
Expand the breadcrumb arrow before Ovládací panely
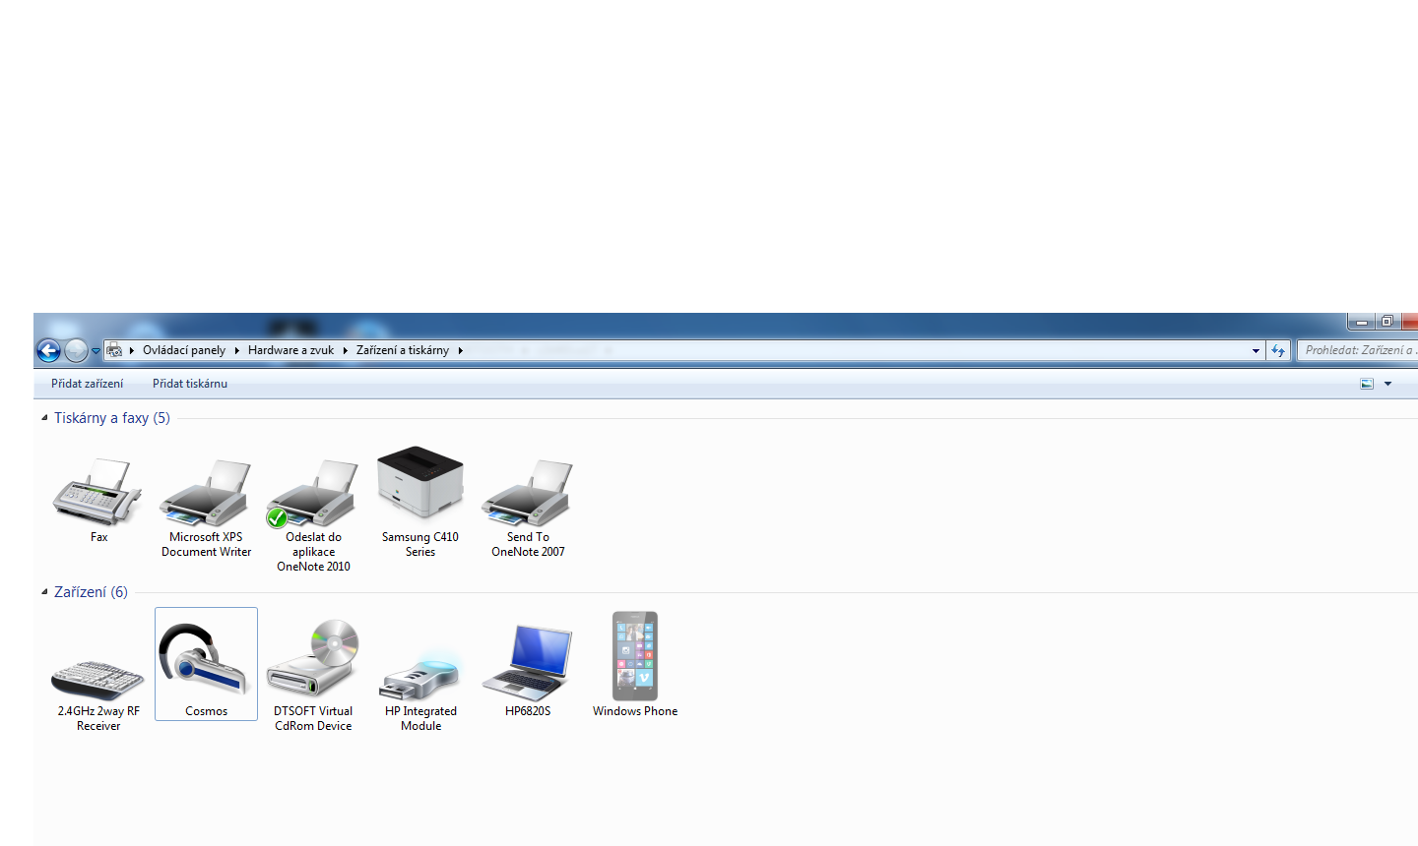(x=132, y=350)
